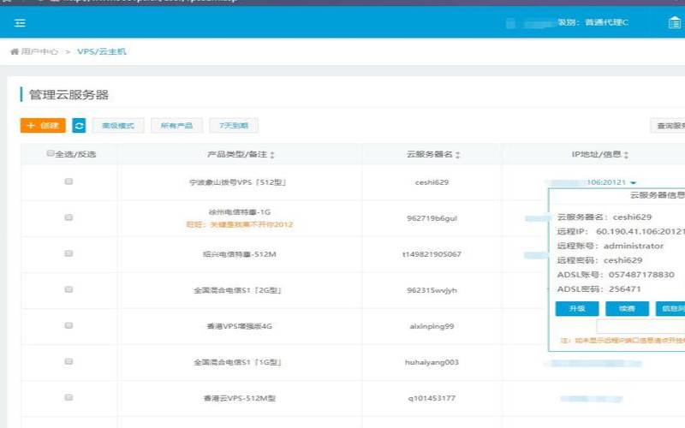This screenshot has height=428, width=685.
Task: Click the server name t14982190S067
Action: [432, 254]
